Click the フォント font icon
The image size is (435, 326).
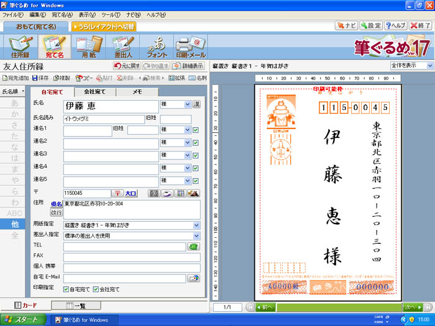pos(156,47)
